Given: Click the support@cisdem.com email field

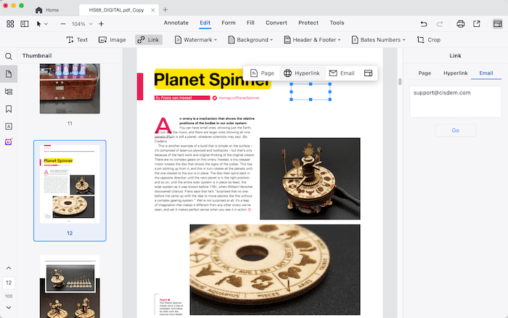Looking at the screenshot, I should click(455, 101).
